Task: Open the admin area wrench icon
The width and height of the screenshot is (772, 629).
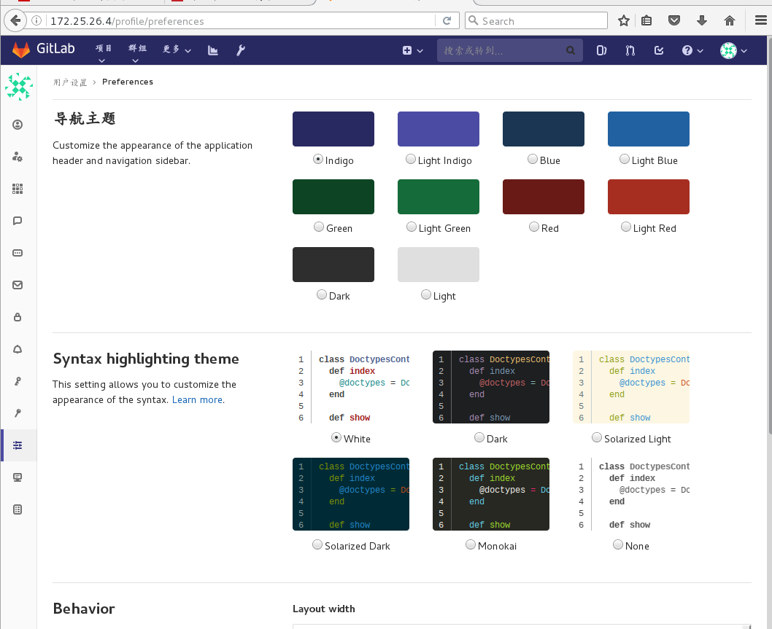Action: [x=241, y=50]
